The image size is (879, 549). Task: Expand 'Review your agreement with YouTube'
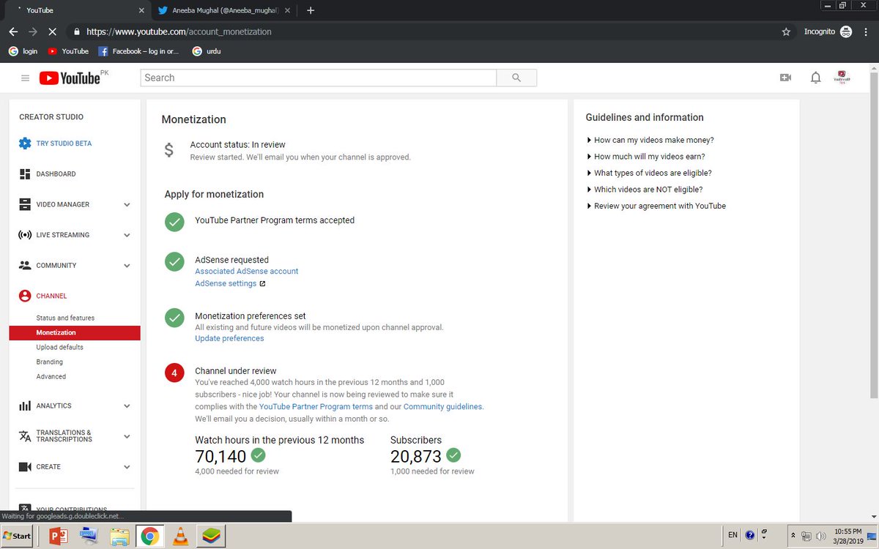pyautogui.click(x=656, y=206)
